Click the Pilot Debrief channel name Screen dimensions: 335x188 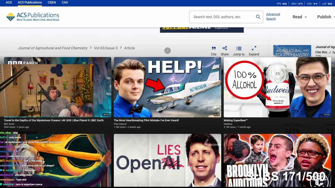coord(120,124)
